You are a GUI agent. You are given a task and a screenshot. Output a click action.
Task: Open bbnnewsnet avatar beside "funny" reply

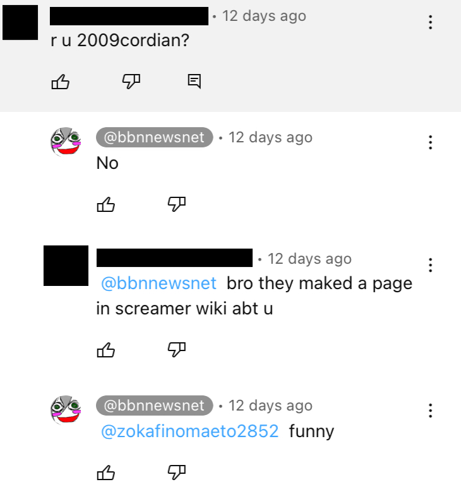(x=66, y=410)
